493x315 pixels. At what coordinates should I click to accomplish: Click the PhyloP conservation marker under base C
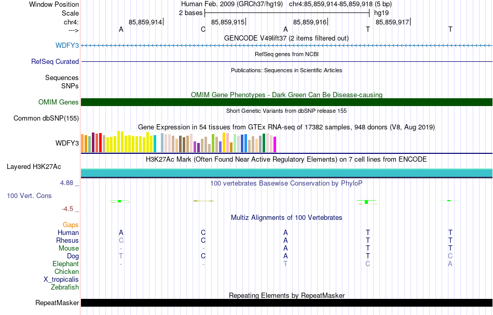203,201
